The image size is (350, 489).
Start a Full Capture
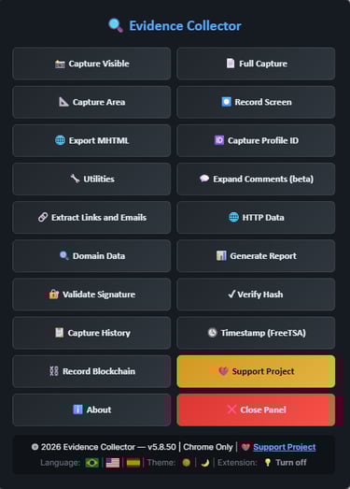(256, 64)
